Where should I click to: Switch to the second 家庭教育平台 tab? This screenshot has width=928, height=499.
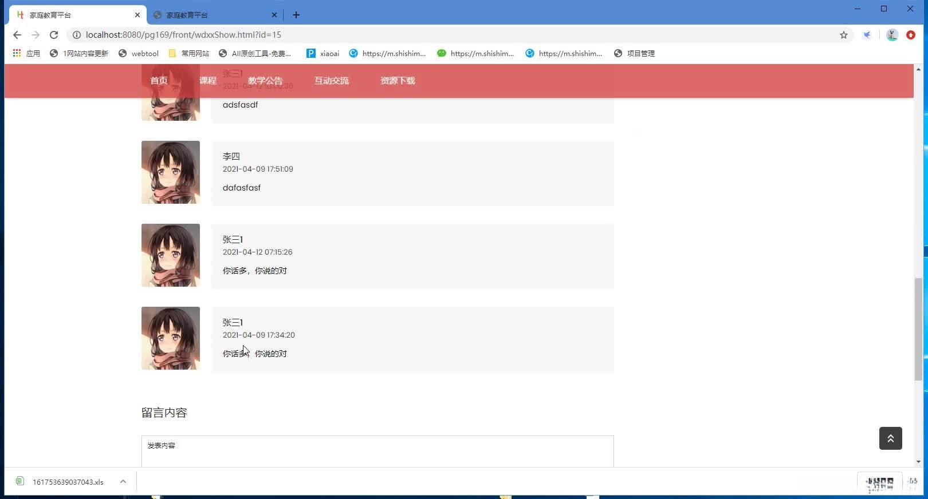[215, 15]
